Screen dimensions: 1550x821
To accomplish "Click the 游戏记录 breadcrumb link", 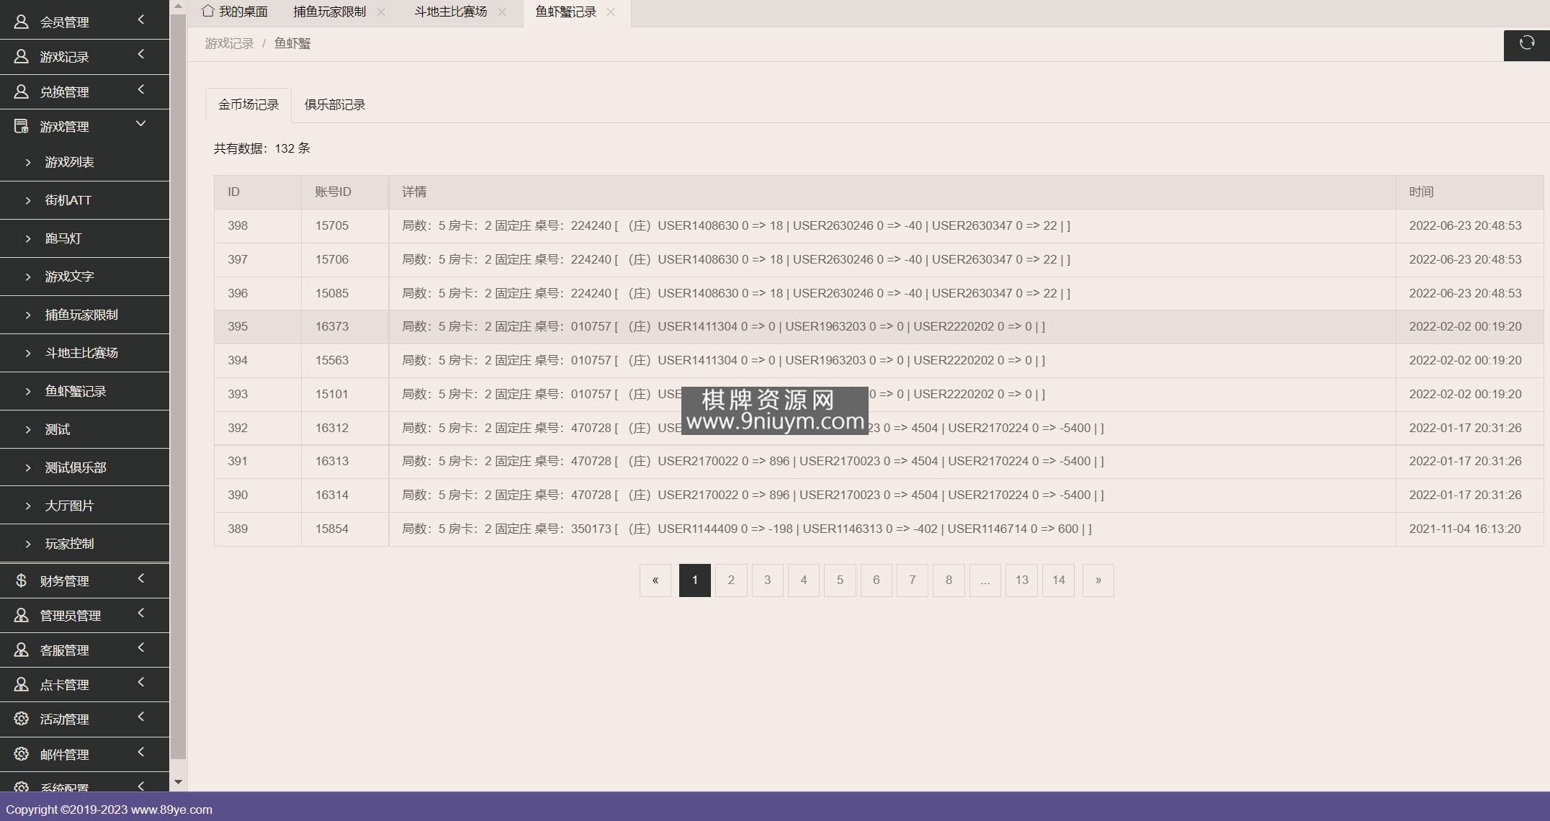I will pyautogui.click(x=229, y=44).
